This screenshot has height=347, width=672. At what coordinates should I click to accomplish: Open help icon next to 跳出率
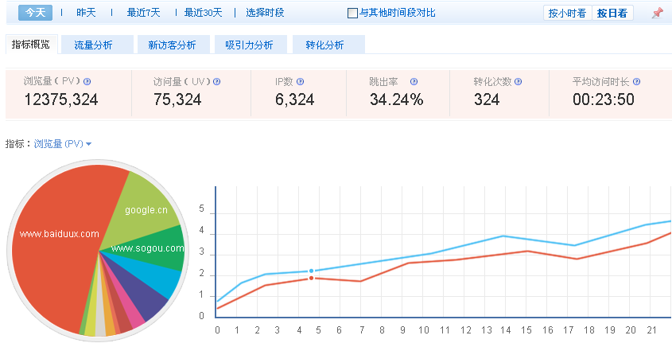coord(414,81)
